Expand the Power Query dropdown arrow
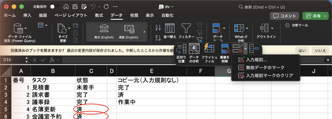 click(x=26, y=28)
